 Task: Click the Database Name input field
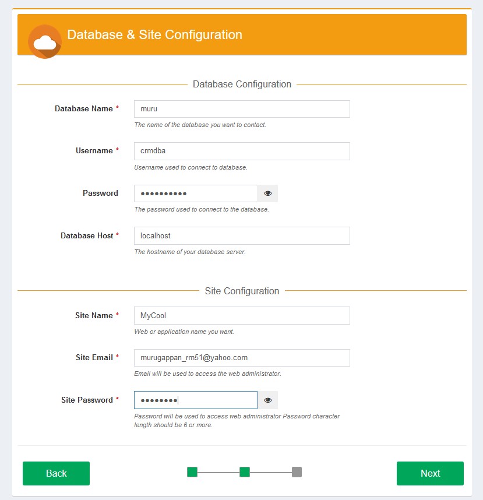(x=242, y=109)
